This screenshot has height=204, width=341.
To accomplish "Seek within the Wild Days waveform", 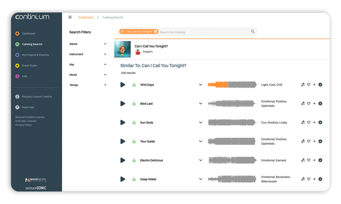I will (x=233, y=84).
